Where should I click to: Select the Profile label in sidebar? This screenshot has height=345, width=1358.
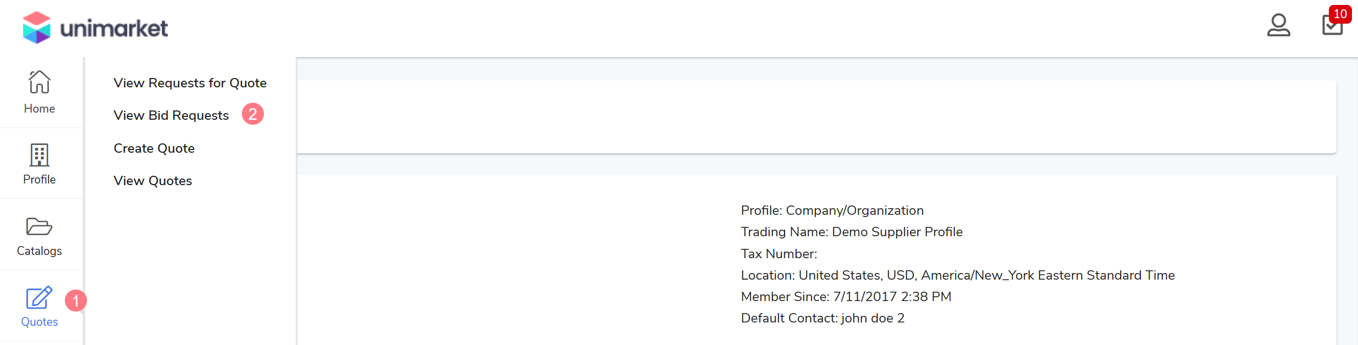pyautogui.click(x=40, y=180)
